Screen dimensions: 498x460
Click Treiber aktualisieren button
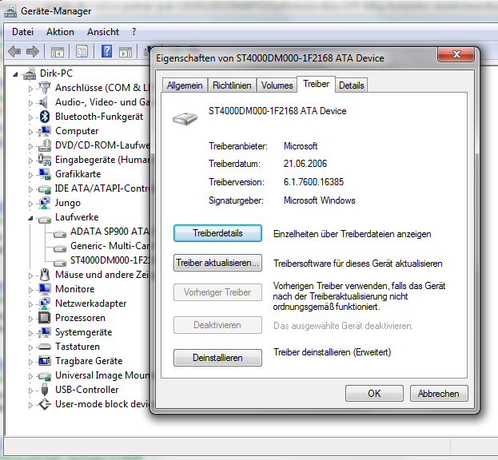[x=217, y=263]
